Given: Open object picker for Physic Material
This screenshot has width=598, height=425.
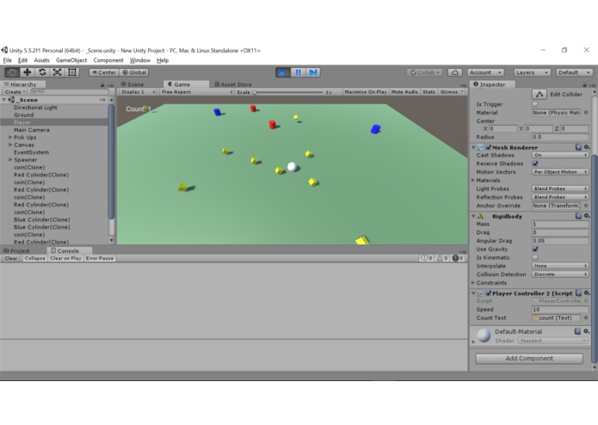Looking at the screenshot, I should click(x=586, y=113).
